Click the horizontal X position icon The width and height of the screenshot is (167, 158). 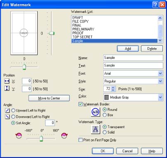click(x=7, y=81)
